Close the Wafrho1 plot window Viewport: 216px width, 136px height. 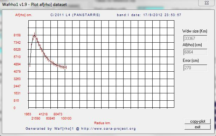(207, 3)
